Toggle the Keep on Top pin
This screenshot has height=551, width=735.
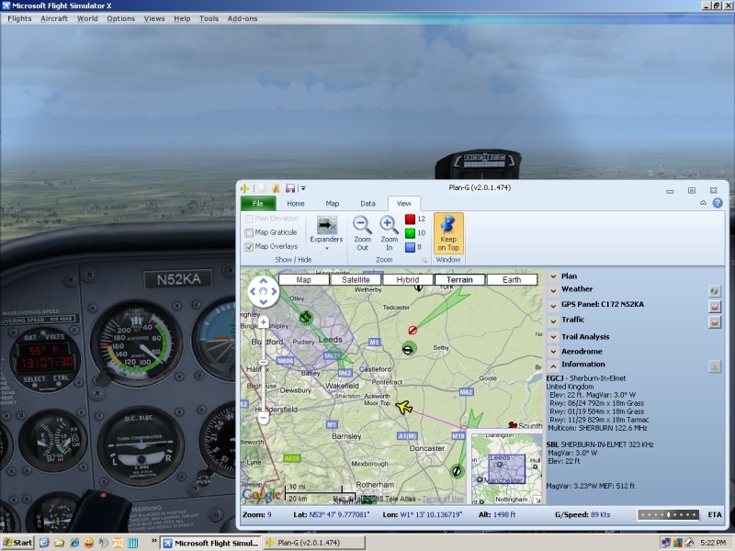(448, 226)
